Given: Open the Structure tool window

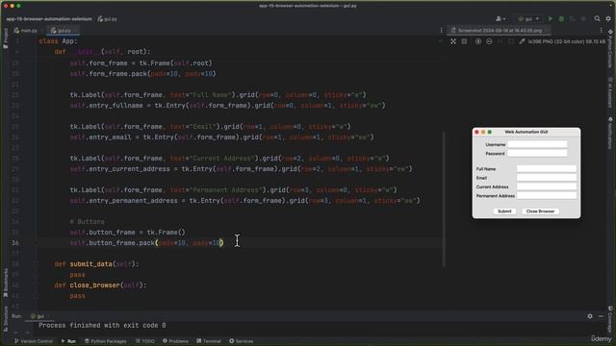Looking at the screenshot, I should click(6, 318).
